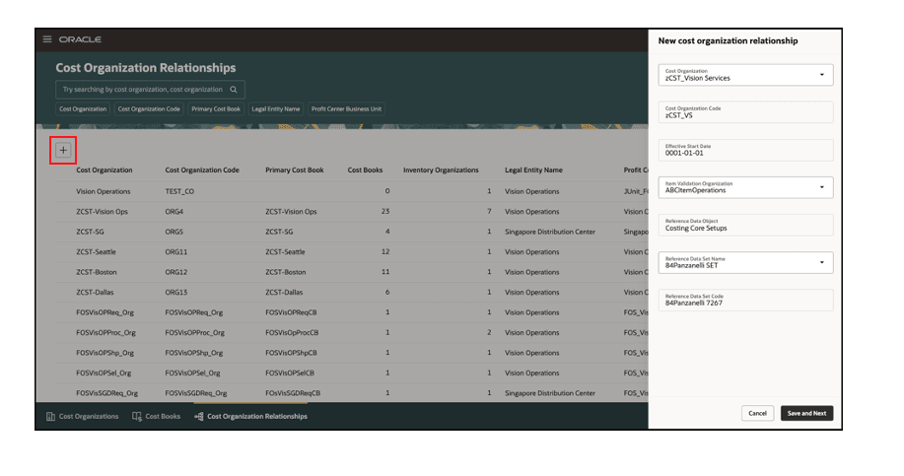
Task: Click the FOSVisOPReqCB primary cost book cell
Action: [291, 312]
